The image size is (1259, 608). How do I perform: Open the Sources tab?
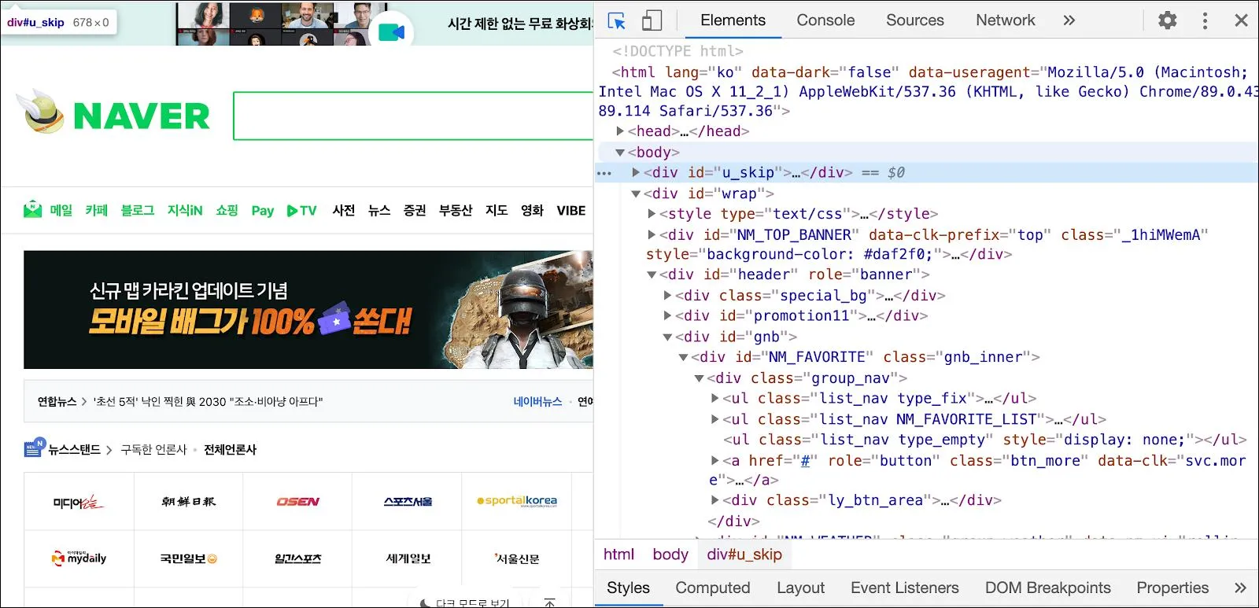[914, 20]
